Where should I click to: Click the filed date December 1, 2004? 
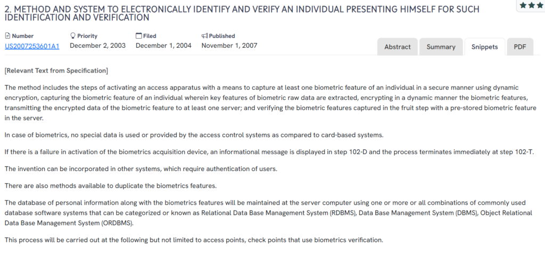(163, 46)
